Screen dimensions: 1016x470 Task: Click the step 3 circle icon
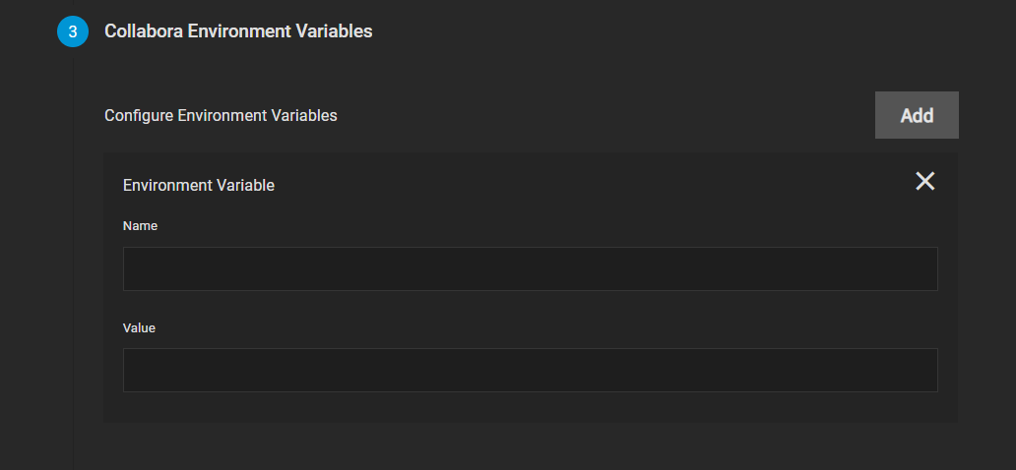73,31
